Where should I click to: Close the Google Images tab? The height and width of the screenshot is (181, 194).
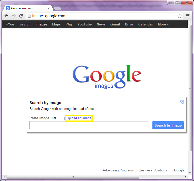[x=49, y=8]
